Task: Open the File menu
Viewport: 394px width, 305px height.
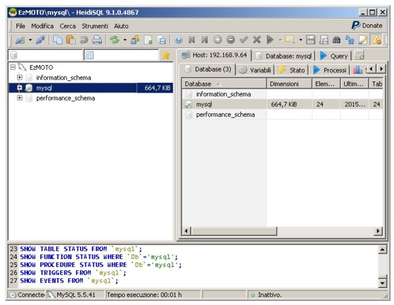Action: (x=20, y=26)
